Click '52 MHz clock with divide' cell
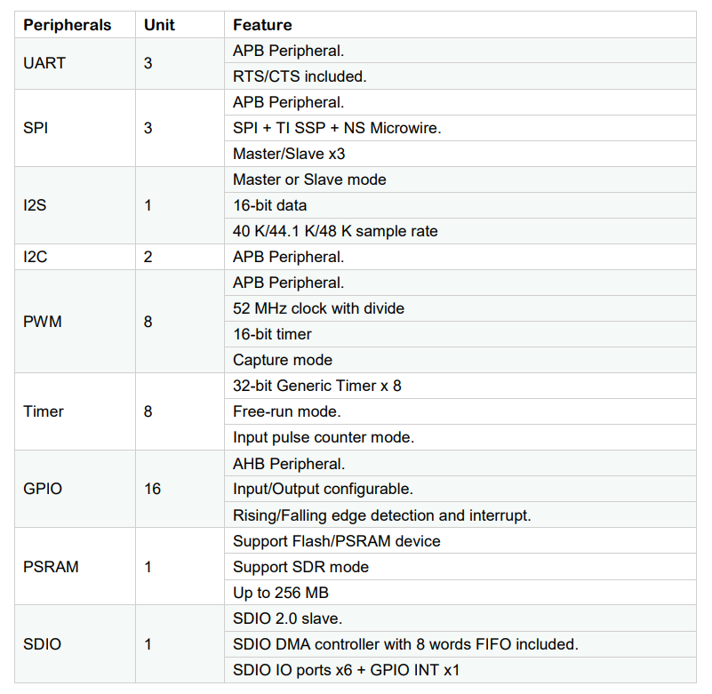 (x=460, y=308)
